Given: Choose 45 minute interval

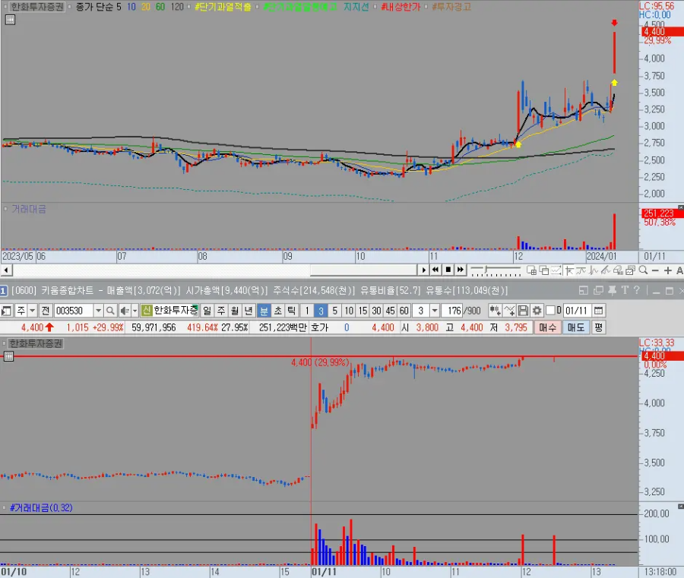Looking at the screenshot, I should (390, 311).
